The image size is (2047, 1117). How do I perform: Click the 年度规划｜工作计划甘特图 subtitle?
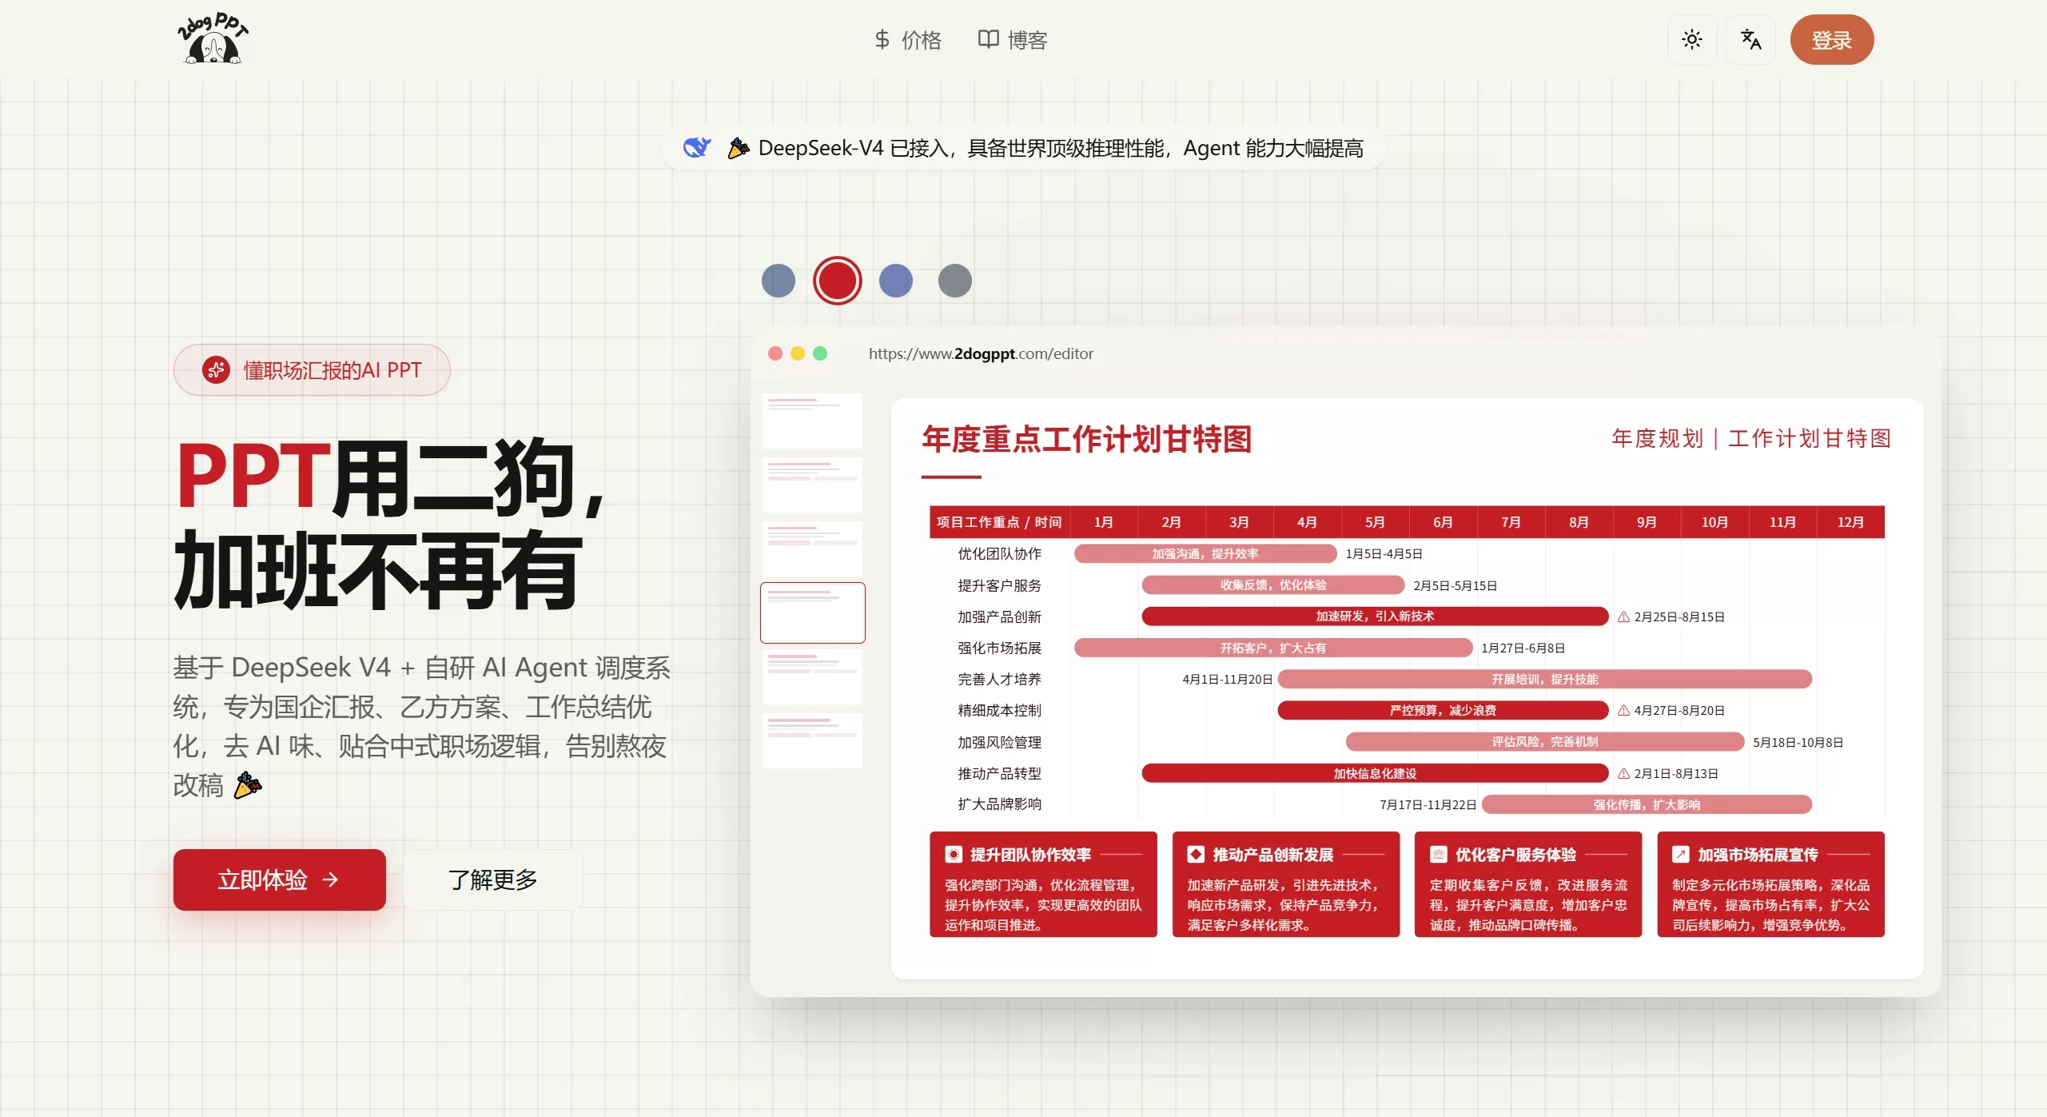click(x=1751, y=438)
